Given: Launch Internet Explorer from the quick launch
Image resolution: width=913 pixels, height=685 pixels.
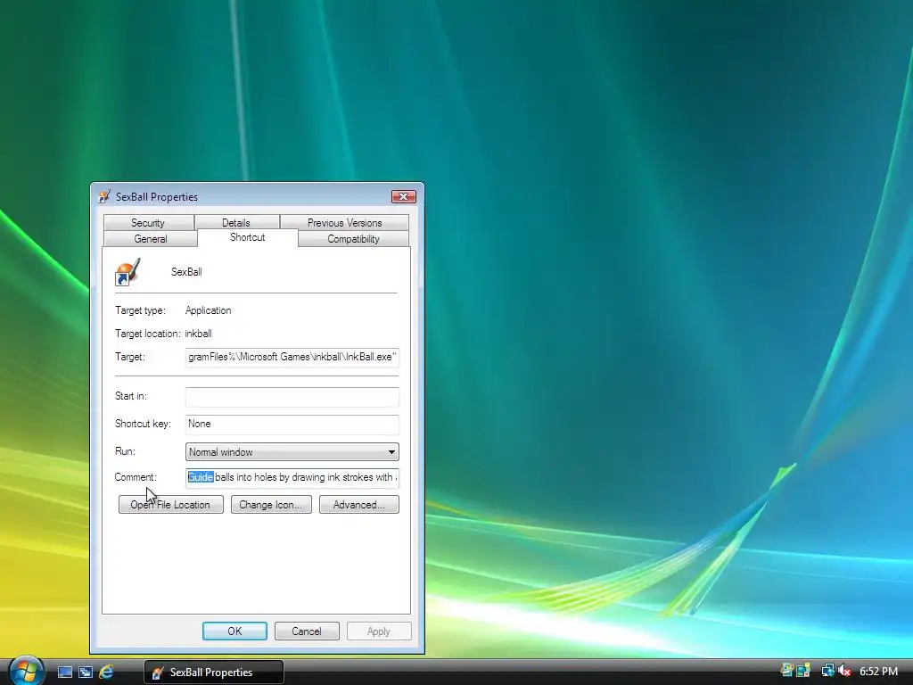Looking at the screenshot, I should 106,672.
